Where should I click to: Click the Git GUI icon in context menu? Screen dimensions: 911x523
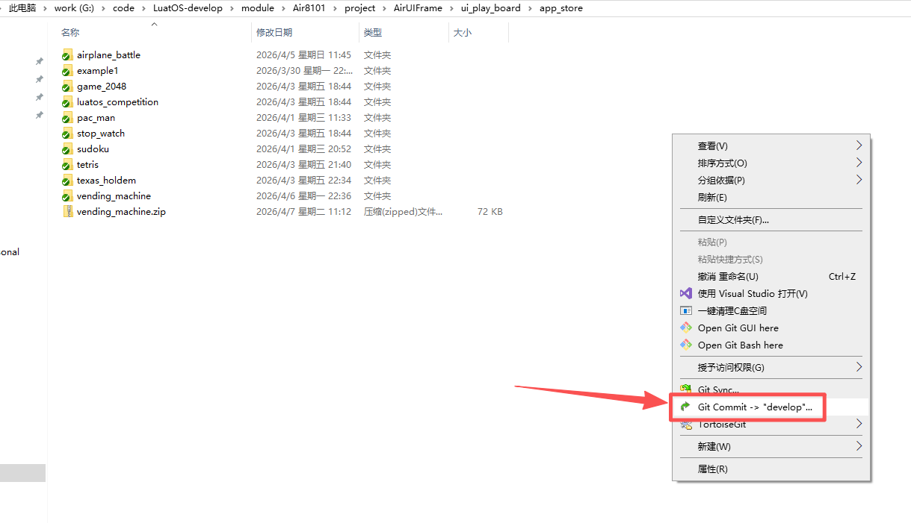[x=685, y=328]
